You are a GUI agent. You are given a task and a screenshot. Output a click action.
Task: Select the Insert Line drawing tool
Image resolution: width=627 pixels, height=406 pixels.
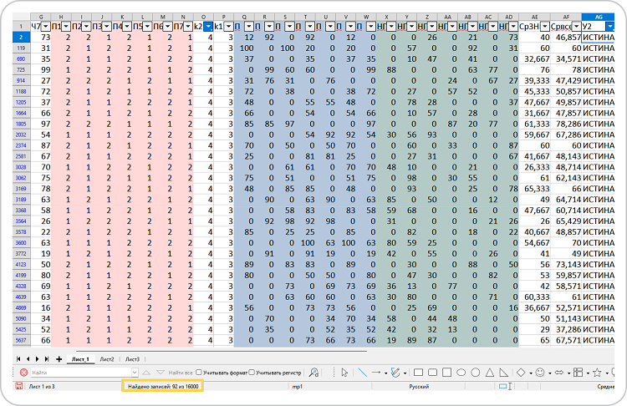[x=362, y=373]
